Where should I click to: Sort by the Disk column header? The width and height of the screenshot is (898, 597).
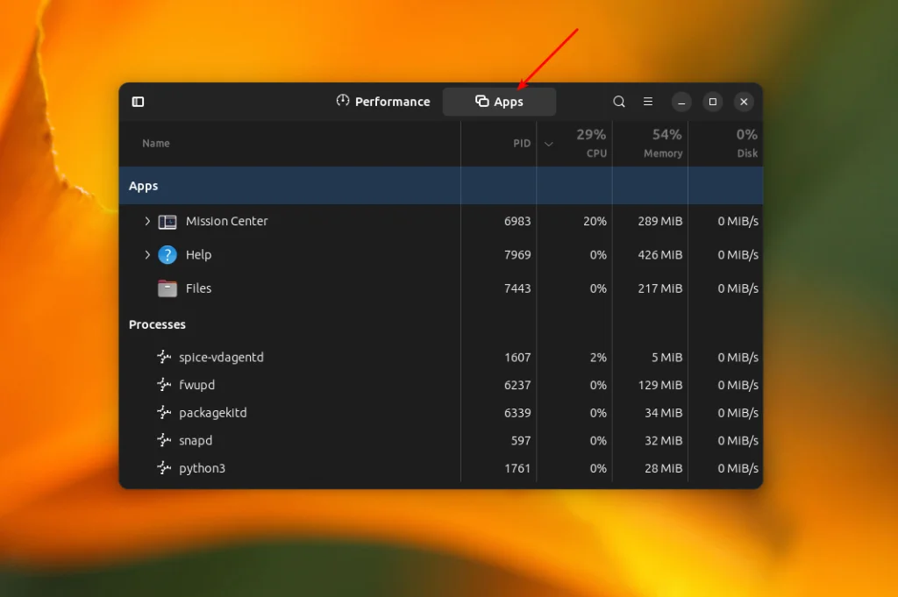pyautogui.click(x=746, y=144)
